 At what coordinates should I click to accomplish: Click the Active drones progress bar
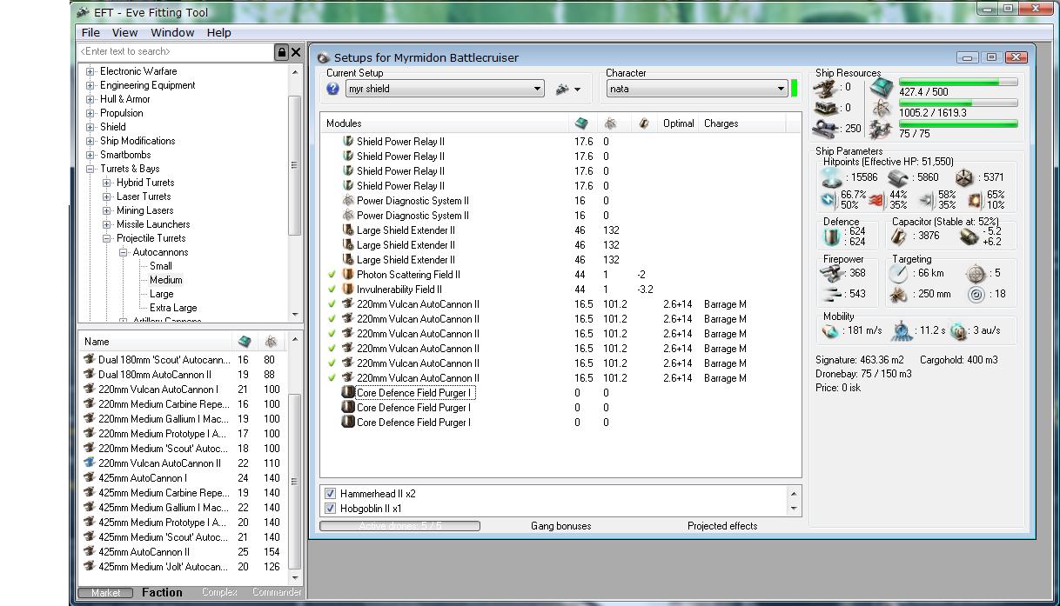[399, 526]
